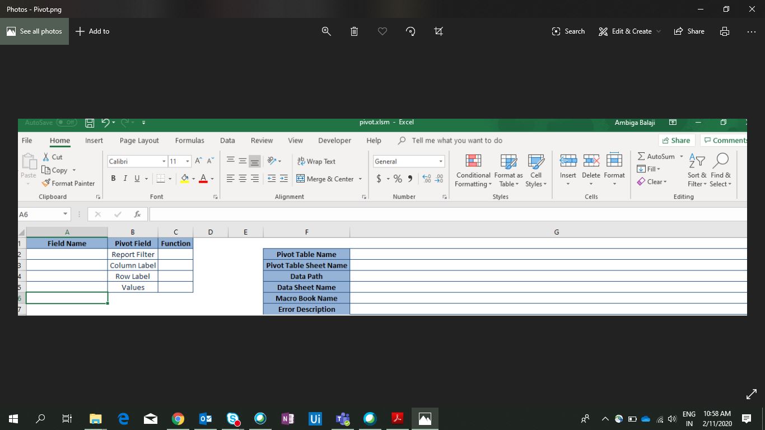The height and width of the screenshot is (430, 765).
Task: Switch to the Page Layout ribbon tab
Action: pos(139,141)
